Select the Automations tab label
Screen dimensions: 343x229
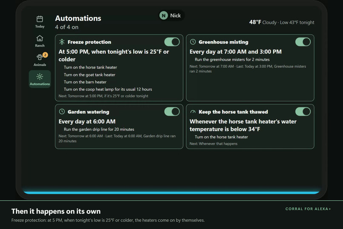click(x=40, y=84)
